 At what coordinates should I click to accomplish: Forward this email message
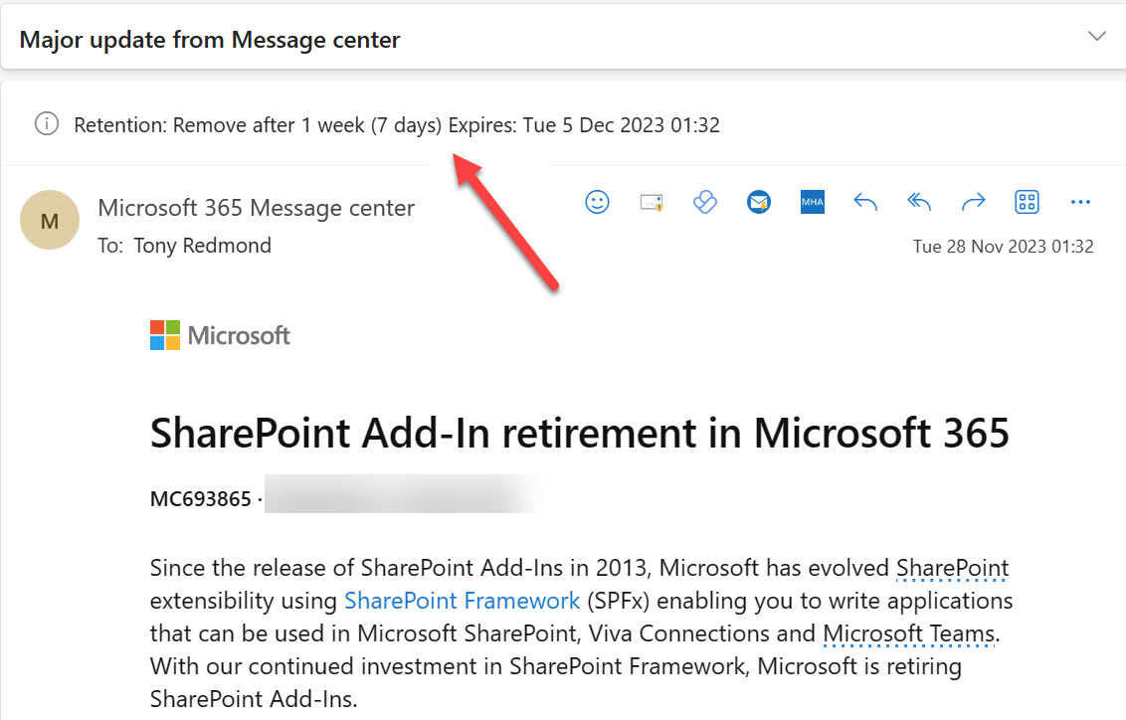coord(973,203)
